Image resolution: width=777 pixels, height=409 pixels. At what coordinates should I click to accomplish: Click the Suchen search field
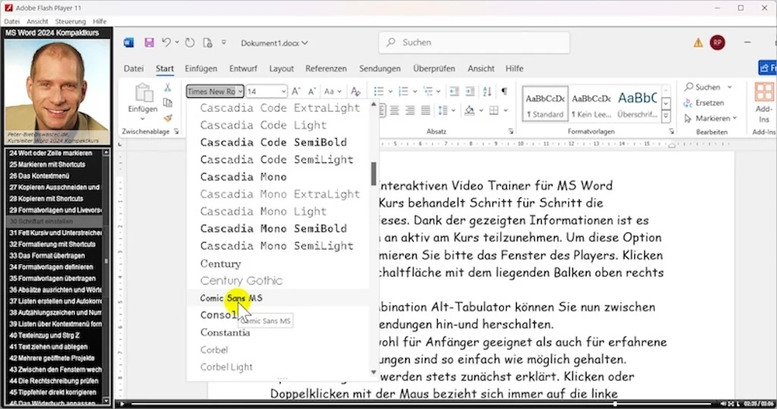(474, 42)
